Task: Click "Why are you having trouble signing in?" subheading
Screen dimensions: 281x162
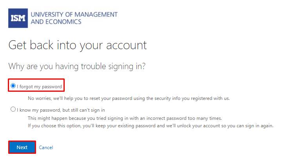Action: tap(77, 66)
